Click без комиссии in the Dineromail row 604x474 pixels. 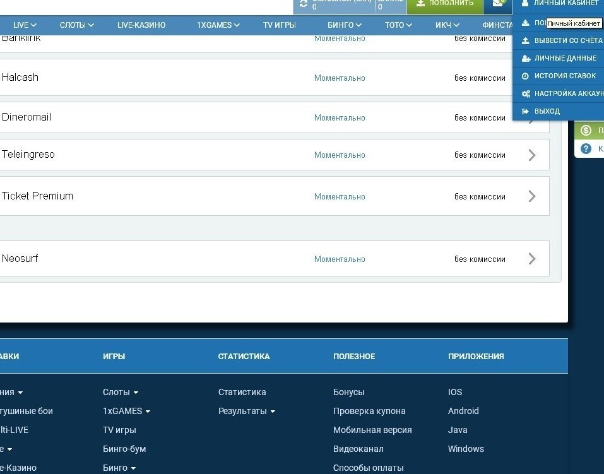click(480, 117)
